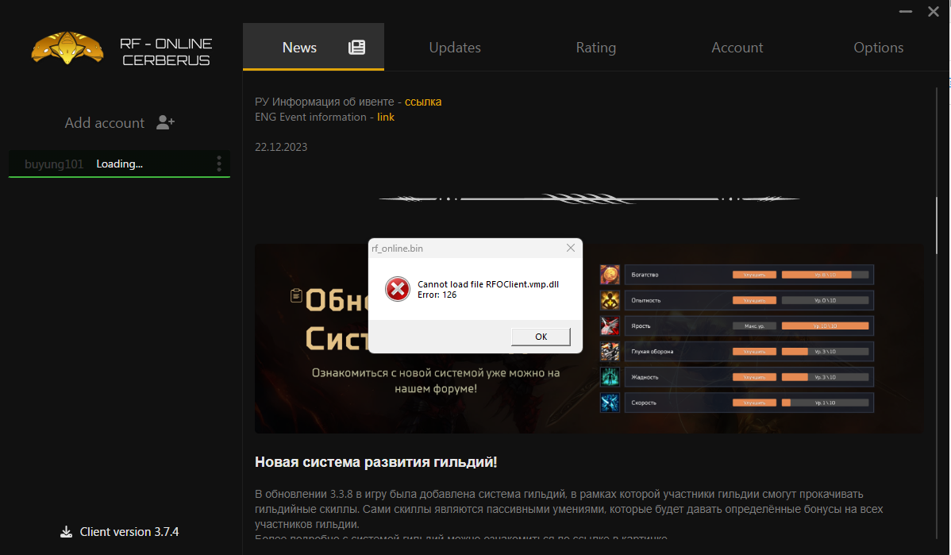The height and width of the screenshot is (555, 951).
Task: Click the rf_online.bin dialog title
Action: coord(397,248)
